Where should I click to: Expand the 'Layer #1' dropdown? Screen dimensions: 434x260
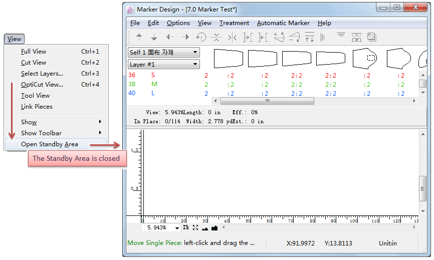point(164,65)
